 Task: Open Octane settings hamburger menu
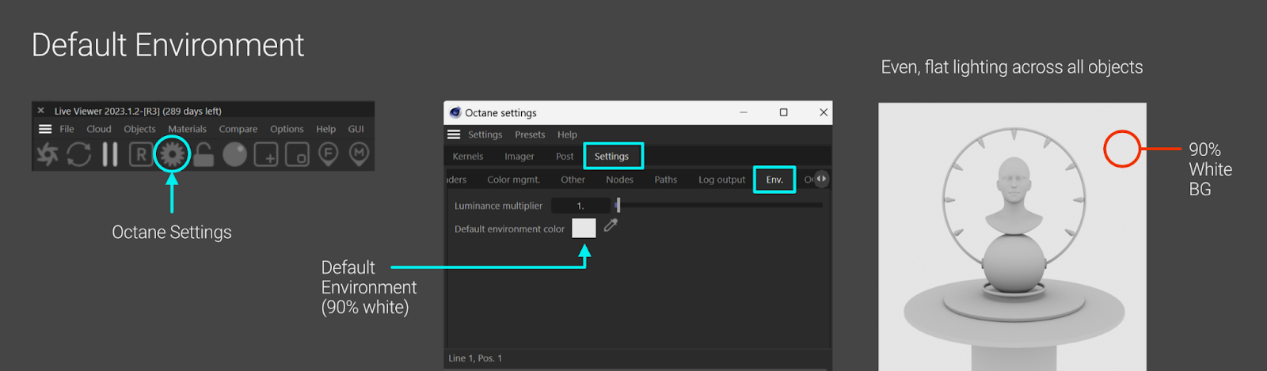[x=454, y=134]
